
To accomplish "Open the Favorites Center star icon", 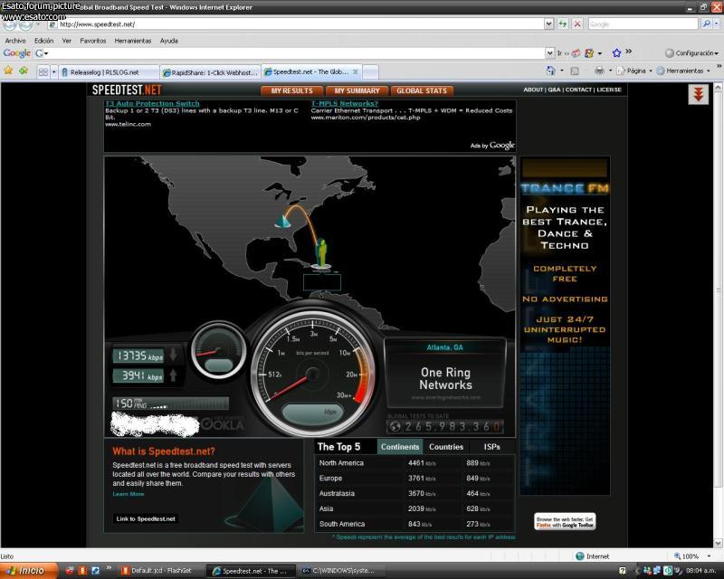I will [x=8, y=71].
